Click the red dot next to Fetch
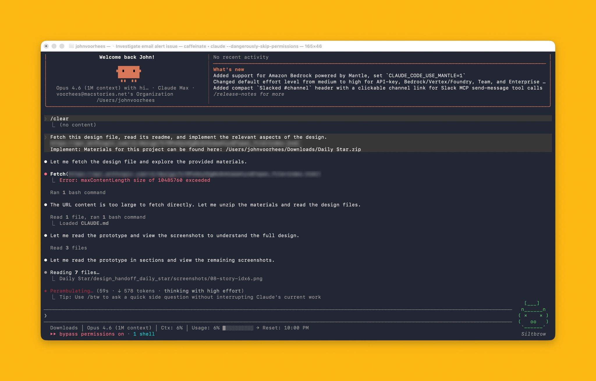This screenshot has width=596, height=381. pyautogui.click(x=46, y=174)
